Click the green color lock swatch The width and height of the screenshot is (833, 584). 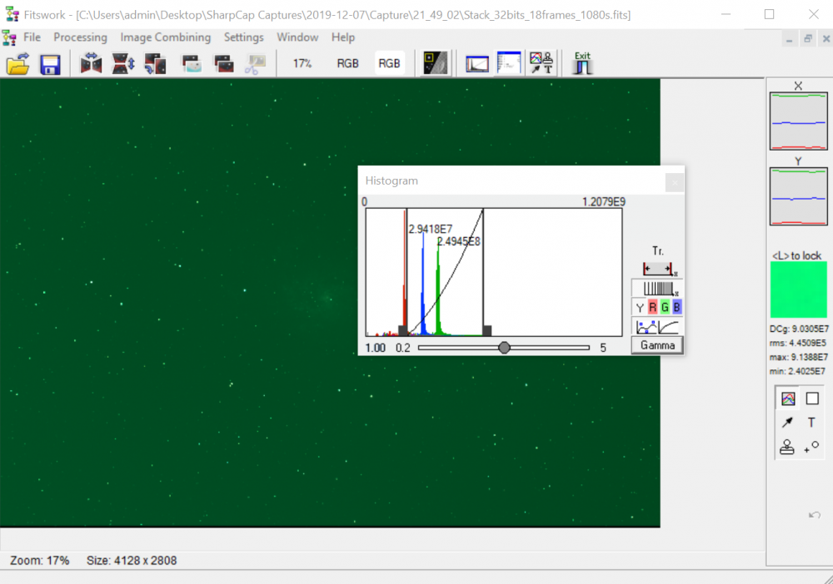[x=798, y=290]
